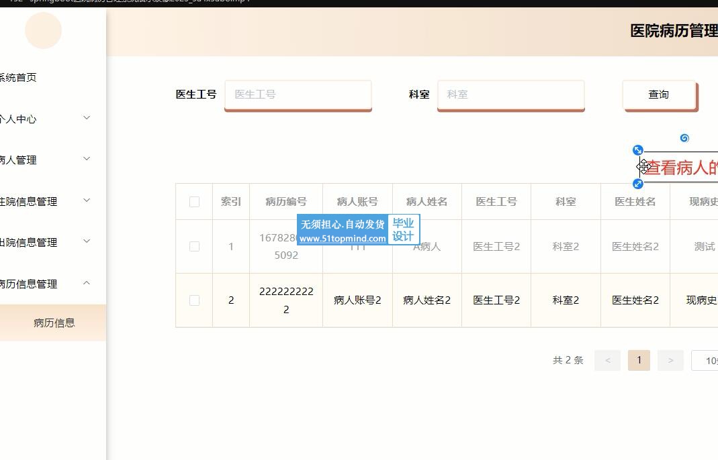Go to next page with right arrow
The height and width of the screenshot is (460, 718).
[670, 361]
